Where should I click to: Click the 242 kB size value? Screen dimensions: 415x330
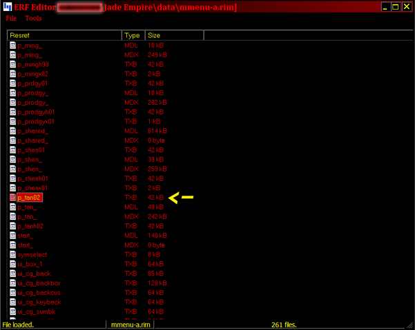(157, 216)
